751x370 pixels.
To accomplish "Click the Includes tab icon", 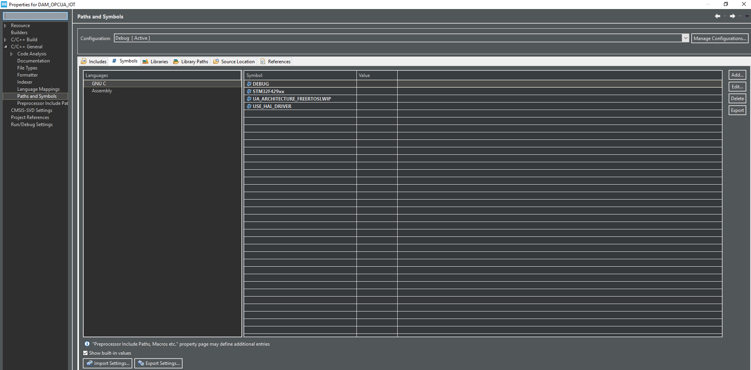I will [x=84, y=61].
